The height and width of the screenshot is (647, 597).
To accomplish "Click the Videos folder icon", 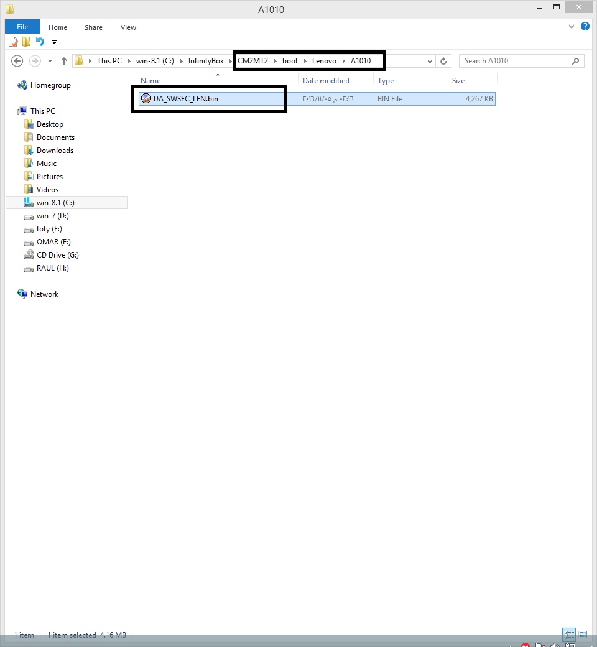I will pyautogui.click(x=29, y=189).
